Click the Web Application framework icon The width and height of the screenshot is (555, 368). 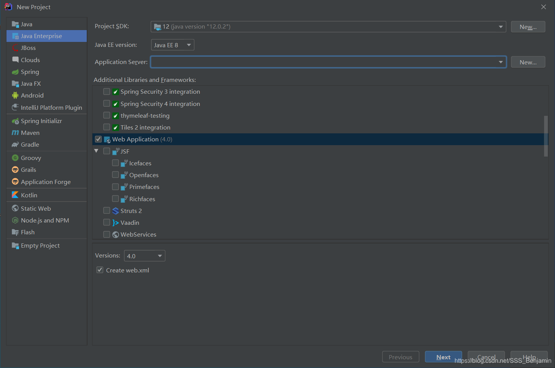pyautogui.click(x=107, y=140)
